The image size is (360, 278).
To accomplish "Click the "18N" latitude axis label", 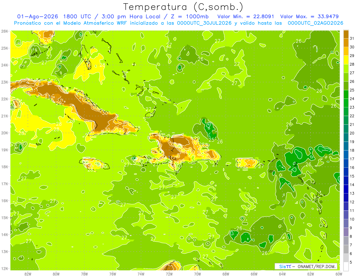I will click(x=4, y=166).
